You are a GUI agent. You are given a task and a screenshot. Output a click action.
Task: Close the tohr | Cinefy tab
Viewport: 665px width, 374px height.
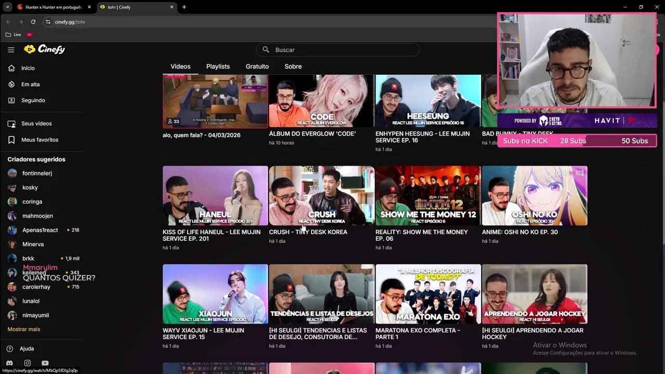(172, 7)
